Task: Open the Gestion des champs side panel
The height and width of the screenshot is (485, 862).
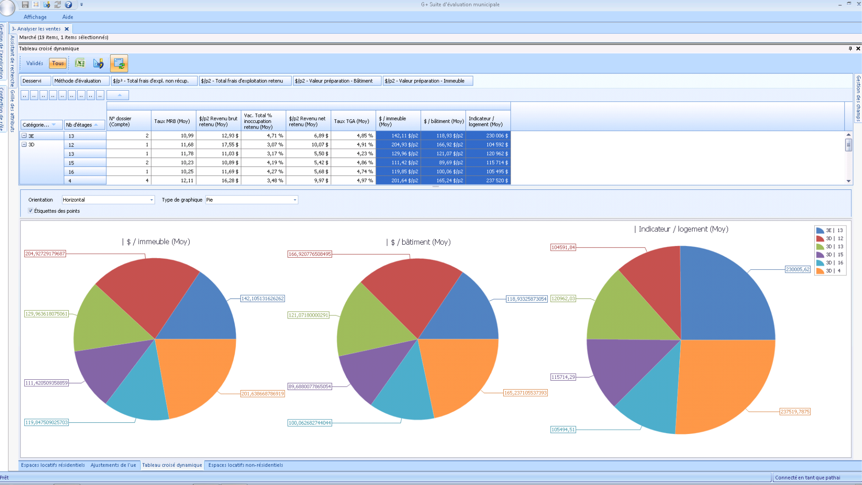Action: 858,99
